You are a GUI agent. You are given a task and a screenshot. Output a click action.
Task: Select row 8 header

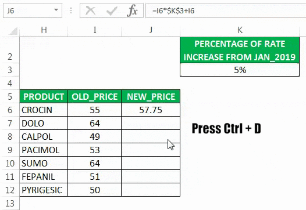pos(10,137)
